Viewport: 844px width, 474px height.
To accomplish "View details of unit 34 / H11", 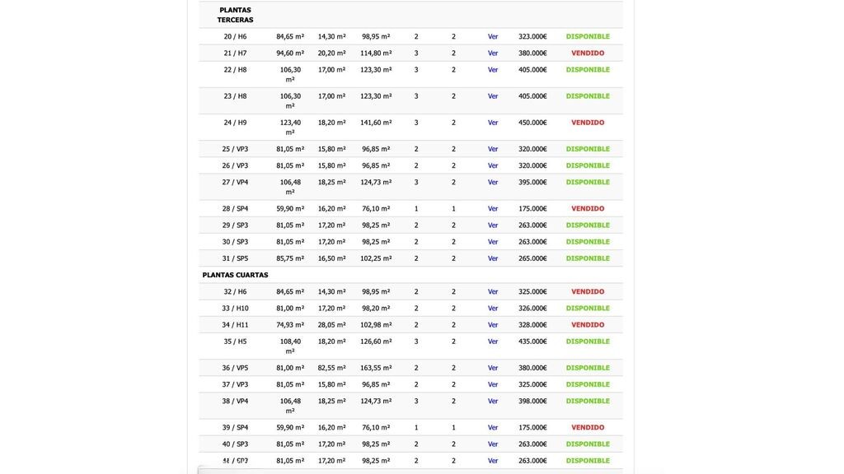I will (493, 325).
